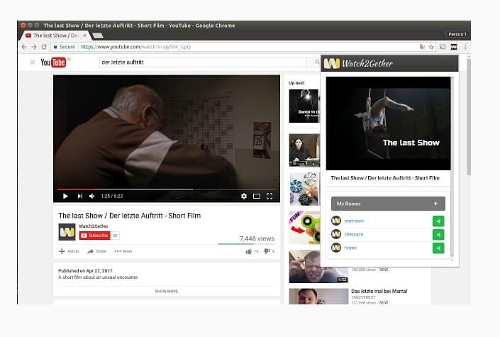This screenshot has width=500, height=337.
Task: Click the Watch2Gether popup logo
Action: (358, 64)
